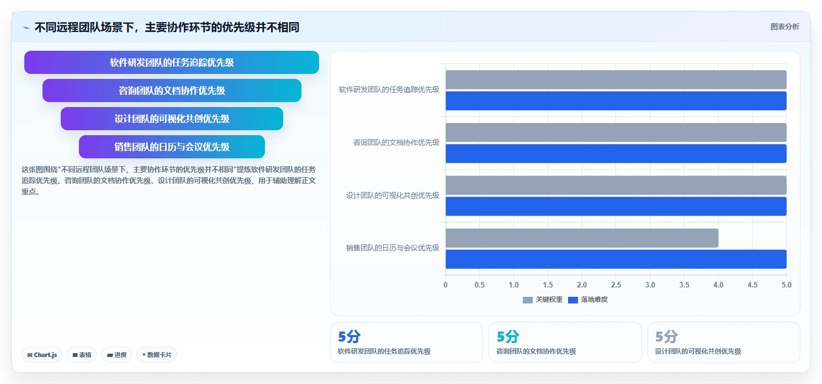Click the y-axis label 软件研发团队的任务追踪优先级
Image resolution: width=822 pixels, height=384 pixels.
coord(389,89)
